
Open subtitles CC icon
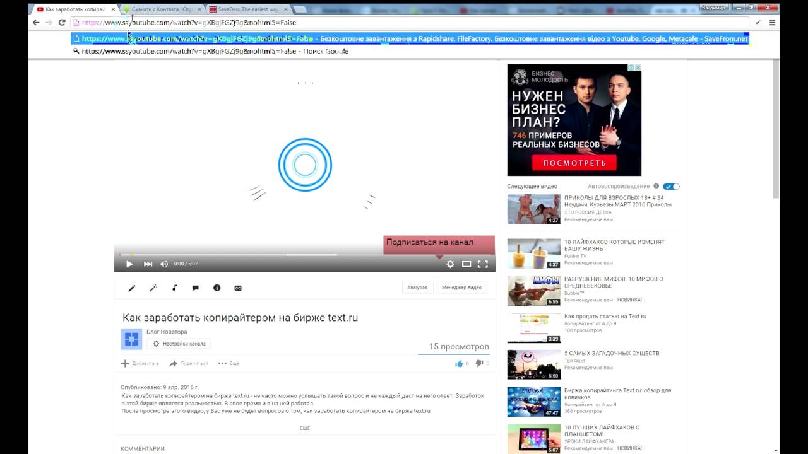(238, 288)
